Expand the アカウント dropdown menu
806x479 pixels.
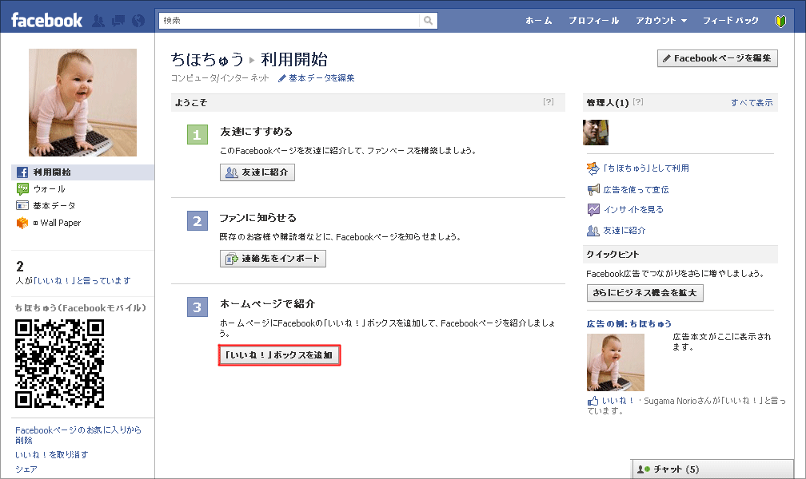click(x=661, y=21)
